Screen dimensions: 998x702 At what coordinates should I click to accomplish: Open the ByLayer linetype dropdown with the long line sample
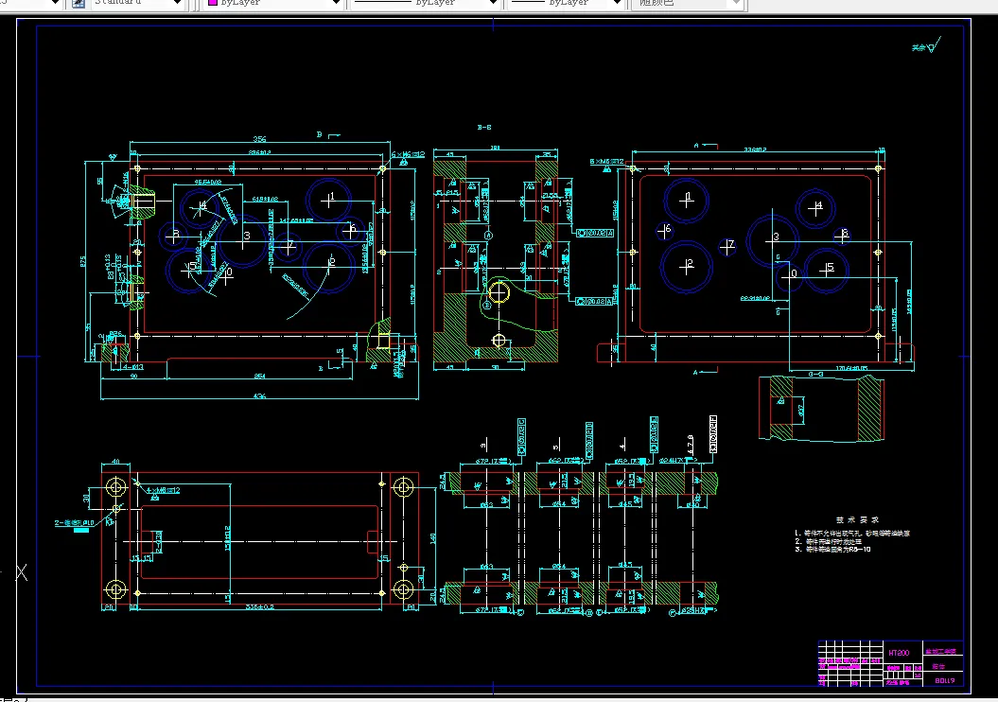tap(425, 3)
